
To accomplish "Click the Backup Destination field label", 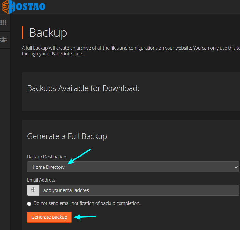I will point(47,157).
